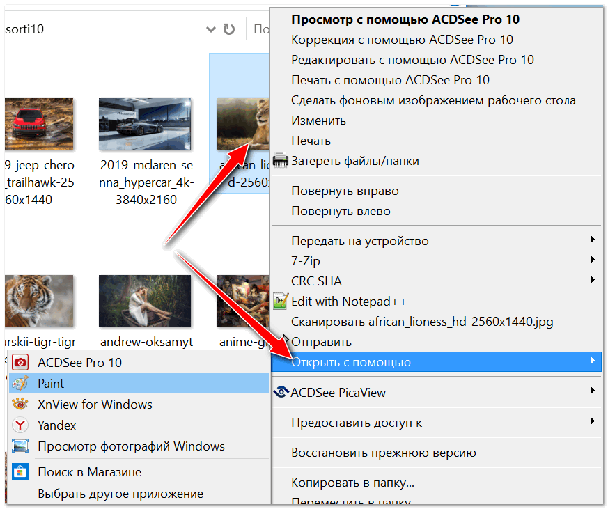Choose Просмотр с помощью ACDSee Pro 10

(405, 19)
